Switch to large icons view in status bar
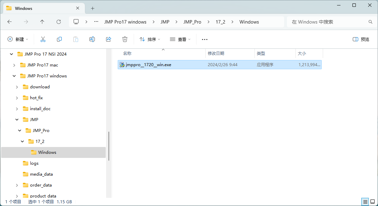Screen dimensions: 378x206 click(x=373, y=202)
